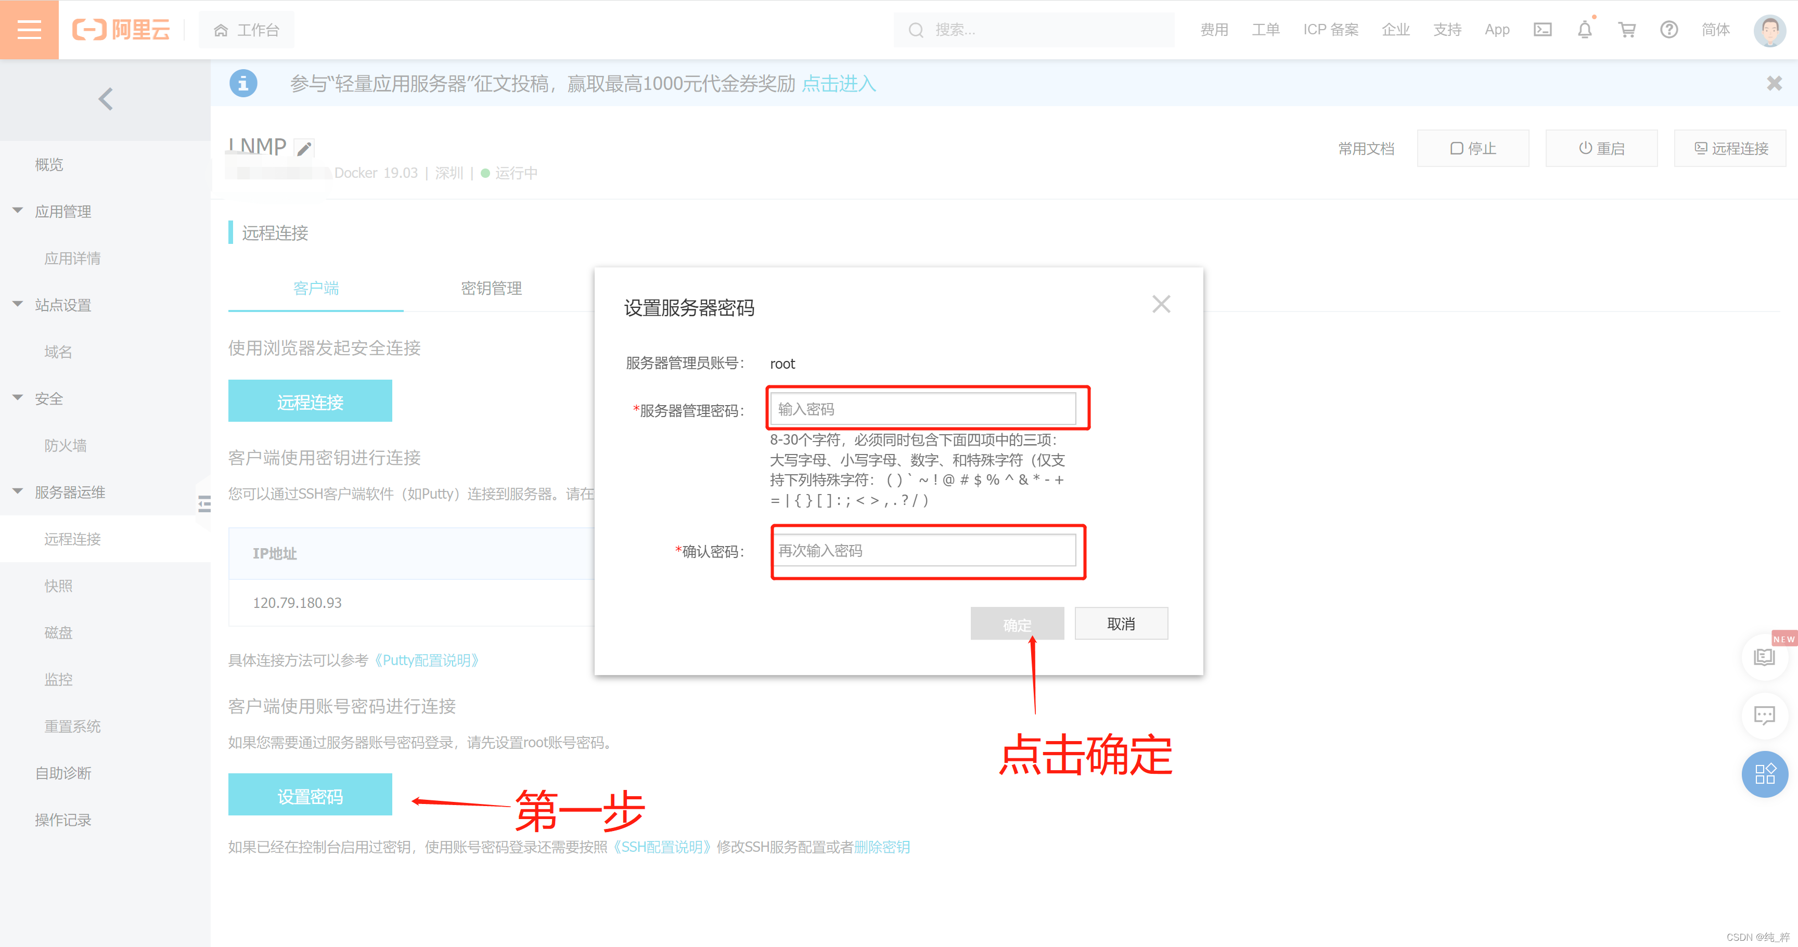Open the notifications bell
The height and width of the screenshot is (947, 1798).
click(1584, 30)
